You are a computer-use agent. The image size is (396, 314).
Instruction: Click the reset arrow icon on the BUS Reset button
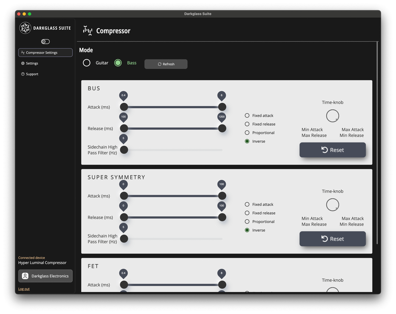(323, 150)
